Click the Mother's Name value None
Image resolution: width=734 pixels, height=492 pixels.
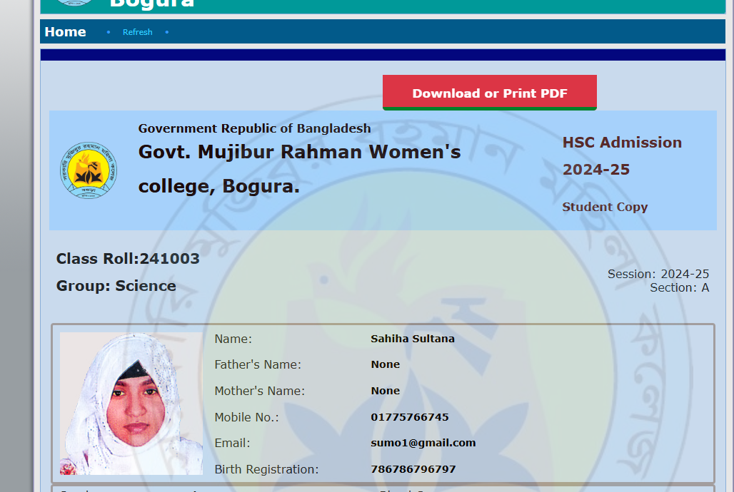tap(385, 391)
